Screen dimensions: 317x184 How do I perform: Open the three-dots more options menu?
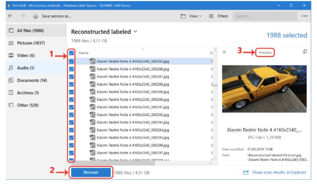tap(305, 16)
